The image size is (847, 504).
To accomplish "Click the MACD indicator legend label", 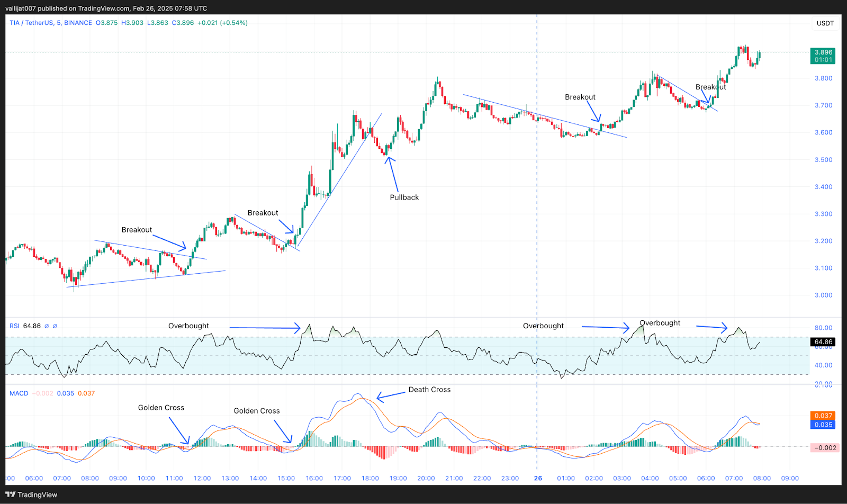I will tap(19, 393).
